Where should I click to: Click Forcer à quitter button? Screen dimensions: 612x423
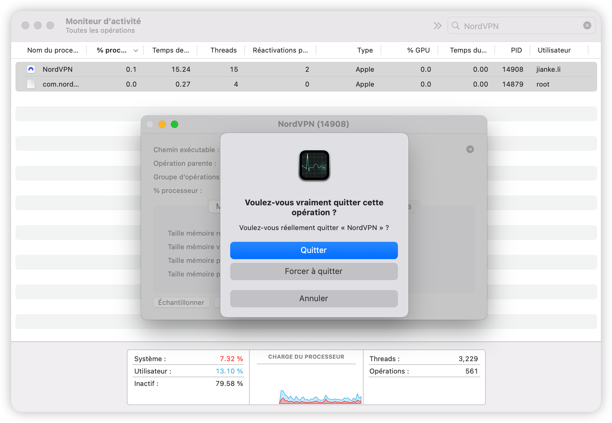[314, 271]
